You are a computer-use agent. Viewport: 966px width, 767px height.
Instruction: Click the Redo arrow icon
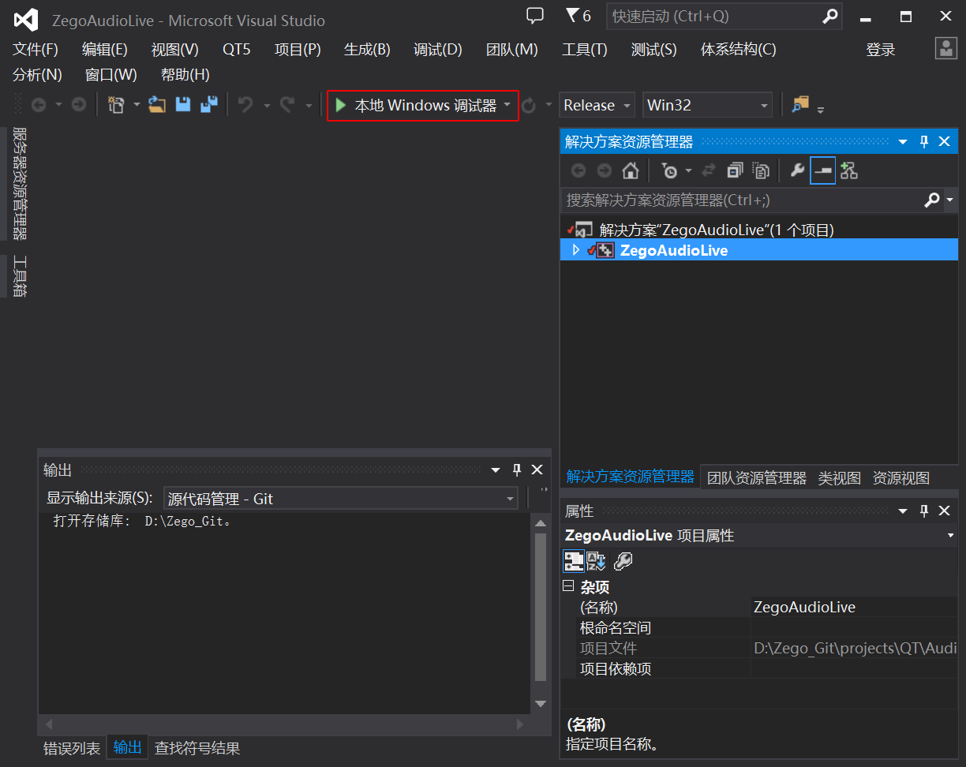coord(287,105)
